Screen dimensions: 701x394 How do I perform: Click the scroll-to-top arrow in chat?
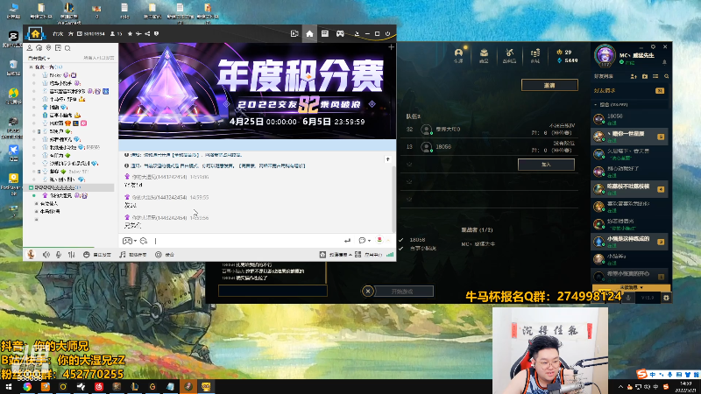(x=387, y=159)
